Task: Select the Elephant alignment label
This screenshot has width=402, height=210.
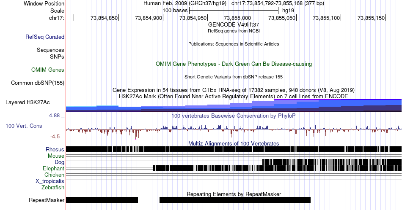Action: coord(54,168)
